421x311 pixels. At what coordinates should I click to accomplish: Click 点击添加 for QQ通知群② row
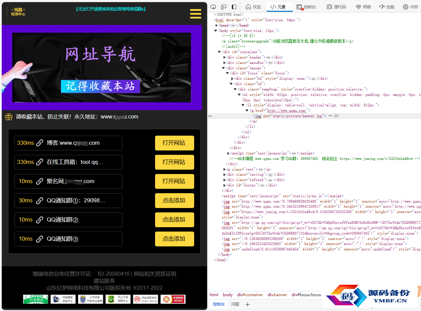coord(175,220)
